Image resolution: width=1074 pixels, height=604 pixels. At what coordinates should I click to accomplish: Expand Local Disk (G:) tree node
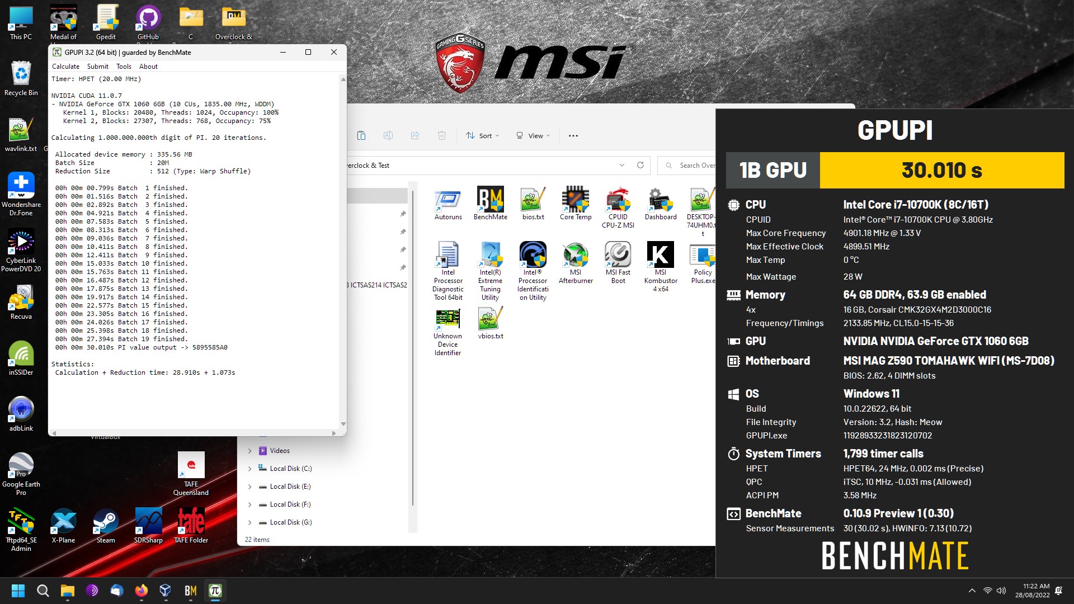pos(249,522)
